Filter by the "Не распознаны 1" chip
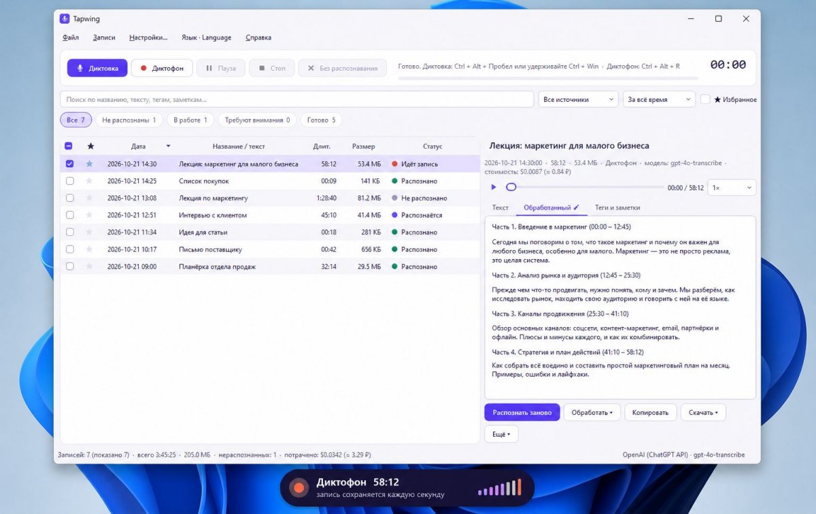Screen dimensions: 816x514 click(x=129, y=120)
